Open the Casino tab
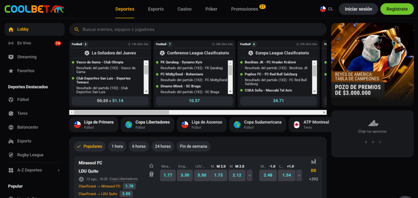This screenshot has height=198, width=418. click(185, 9)
